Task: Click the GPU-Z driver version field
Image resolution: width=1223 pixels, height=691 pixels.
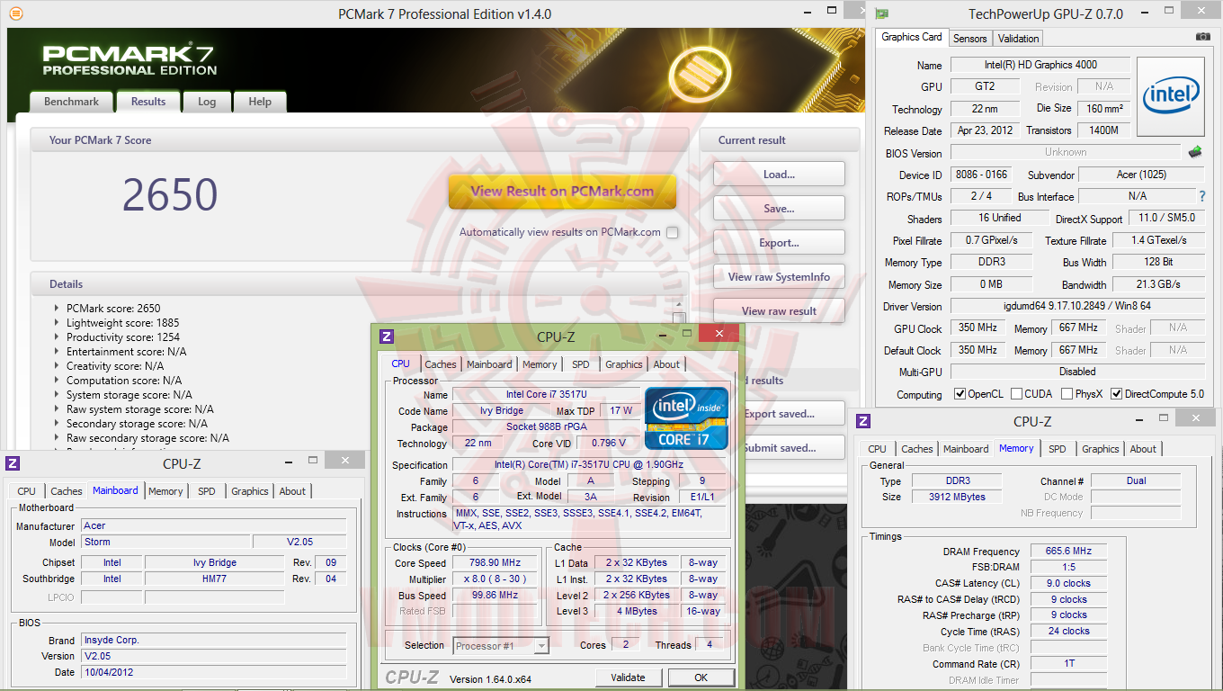Action: 1077,306
